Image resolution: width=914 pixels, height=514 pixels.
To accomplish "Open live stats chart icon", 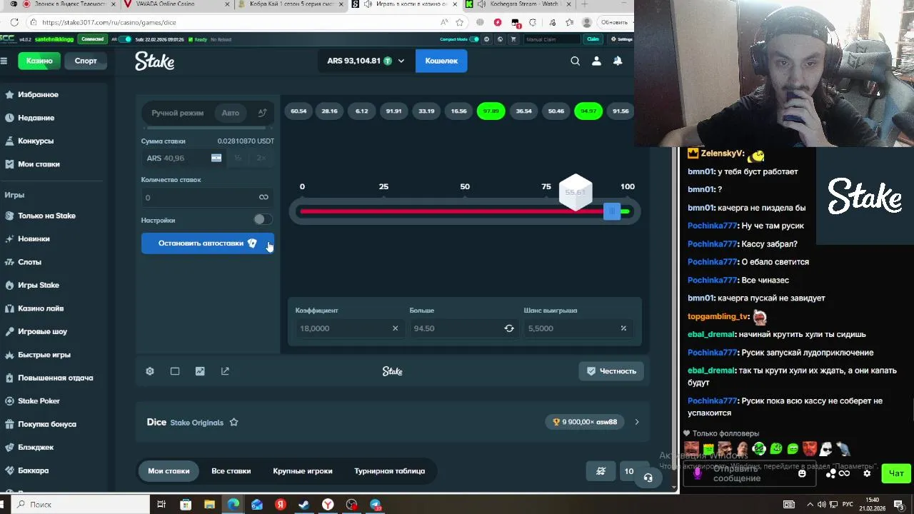I will pyautogui.click(x=200, y=371).
